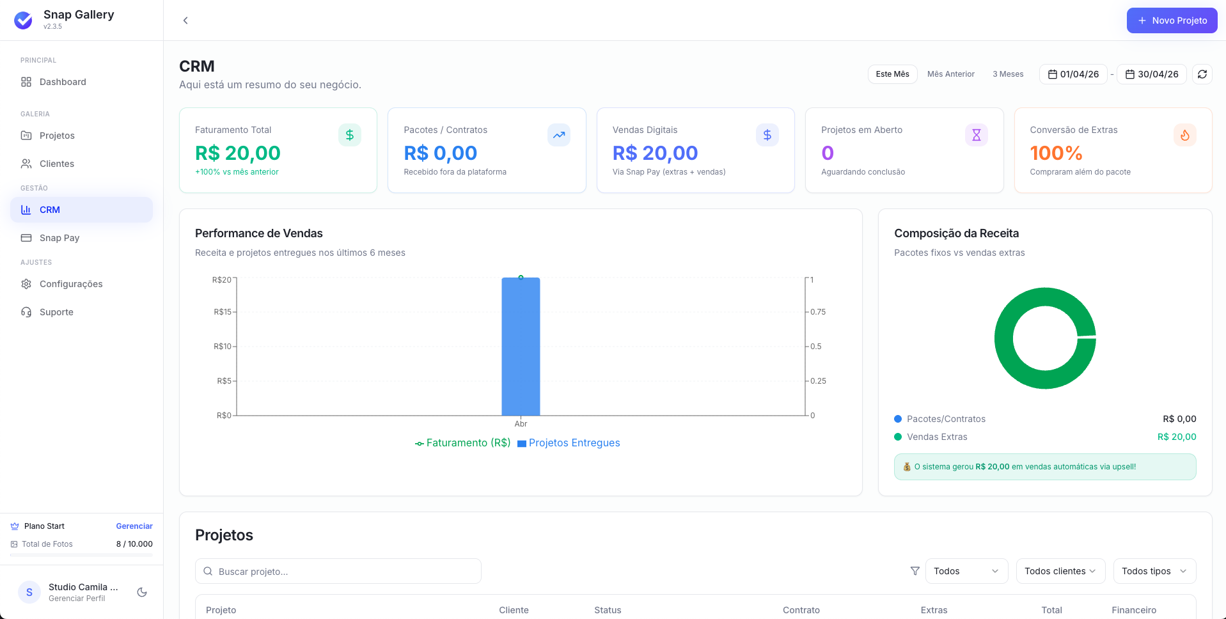Click the crown icon beside Plano Start

click(15, 526)
